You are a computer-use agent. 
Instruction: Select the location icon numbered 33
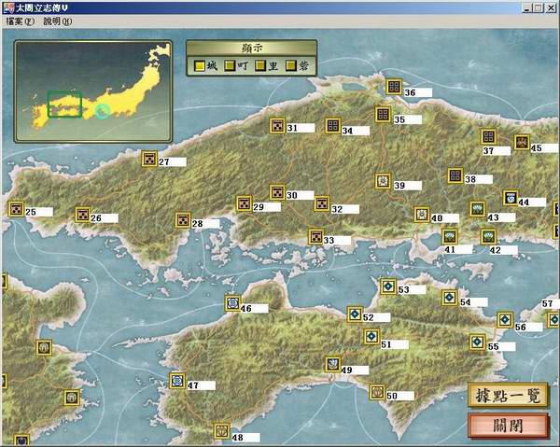coord(315,237)
